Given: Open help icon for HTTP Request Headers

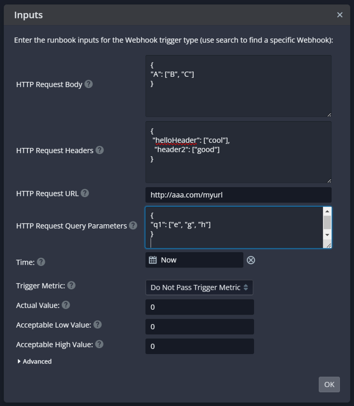Looking at the screenshot, I should (x=100, y=150).
